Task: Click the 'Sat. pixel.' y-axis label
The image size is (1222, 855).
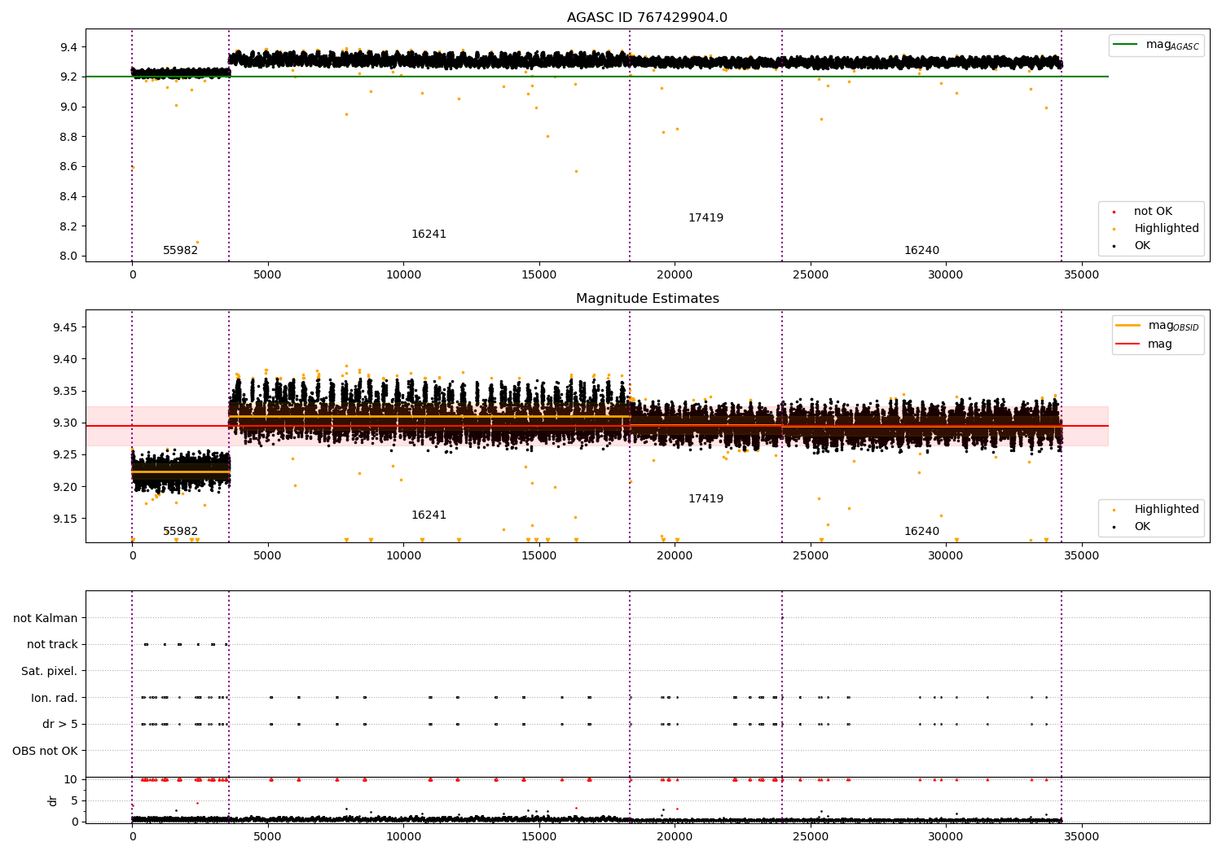Action: tap(50, 672)
